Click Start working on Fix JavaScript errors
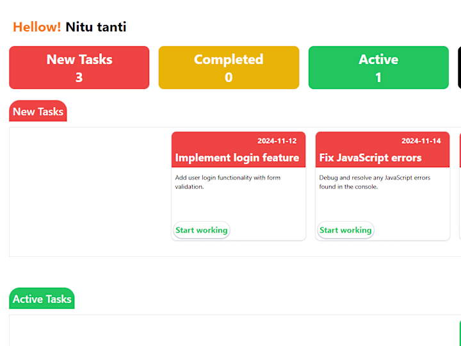This screenshot has height=346, width=461. [346, 230]
